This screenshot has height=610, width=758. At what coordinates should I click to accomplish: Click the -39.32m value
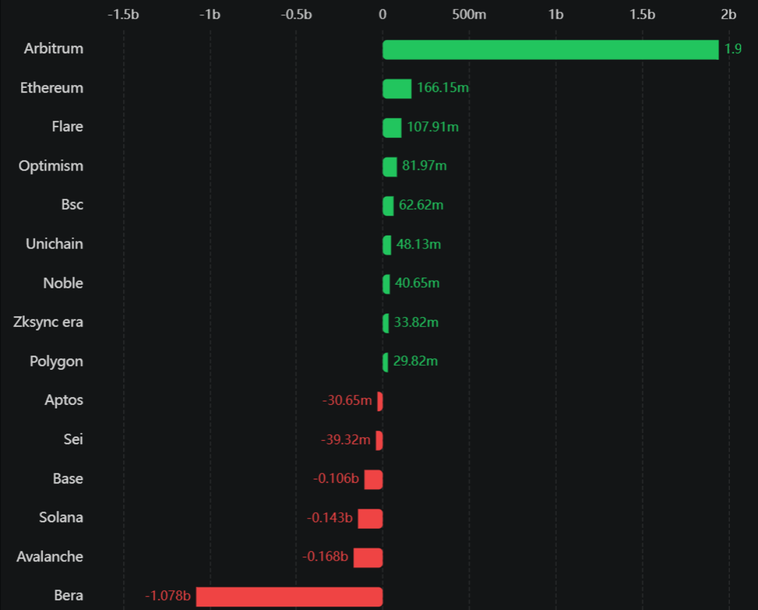[x=346, y=439]
